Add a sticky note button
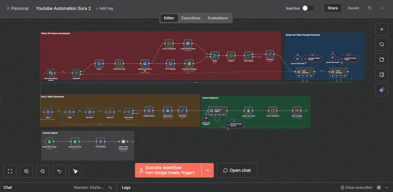The height and width of the screenshot is (192, 393). point(382,60)
